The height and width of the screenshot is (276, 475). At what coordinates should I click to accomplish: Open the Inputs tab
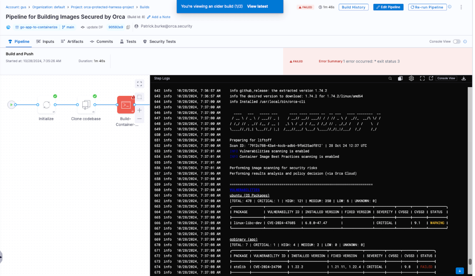45,41
